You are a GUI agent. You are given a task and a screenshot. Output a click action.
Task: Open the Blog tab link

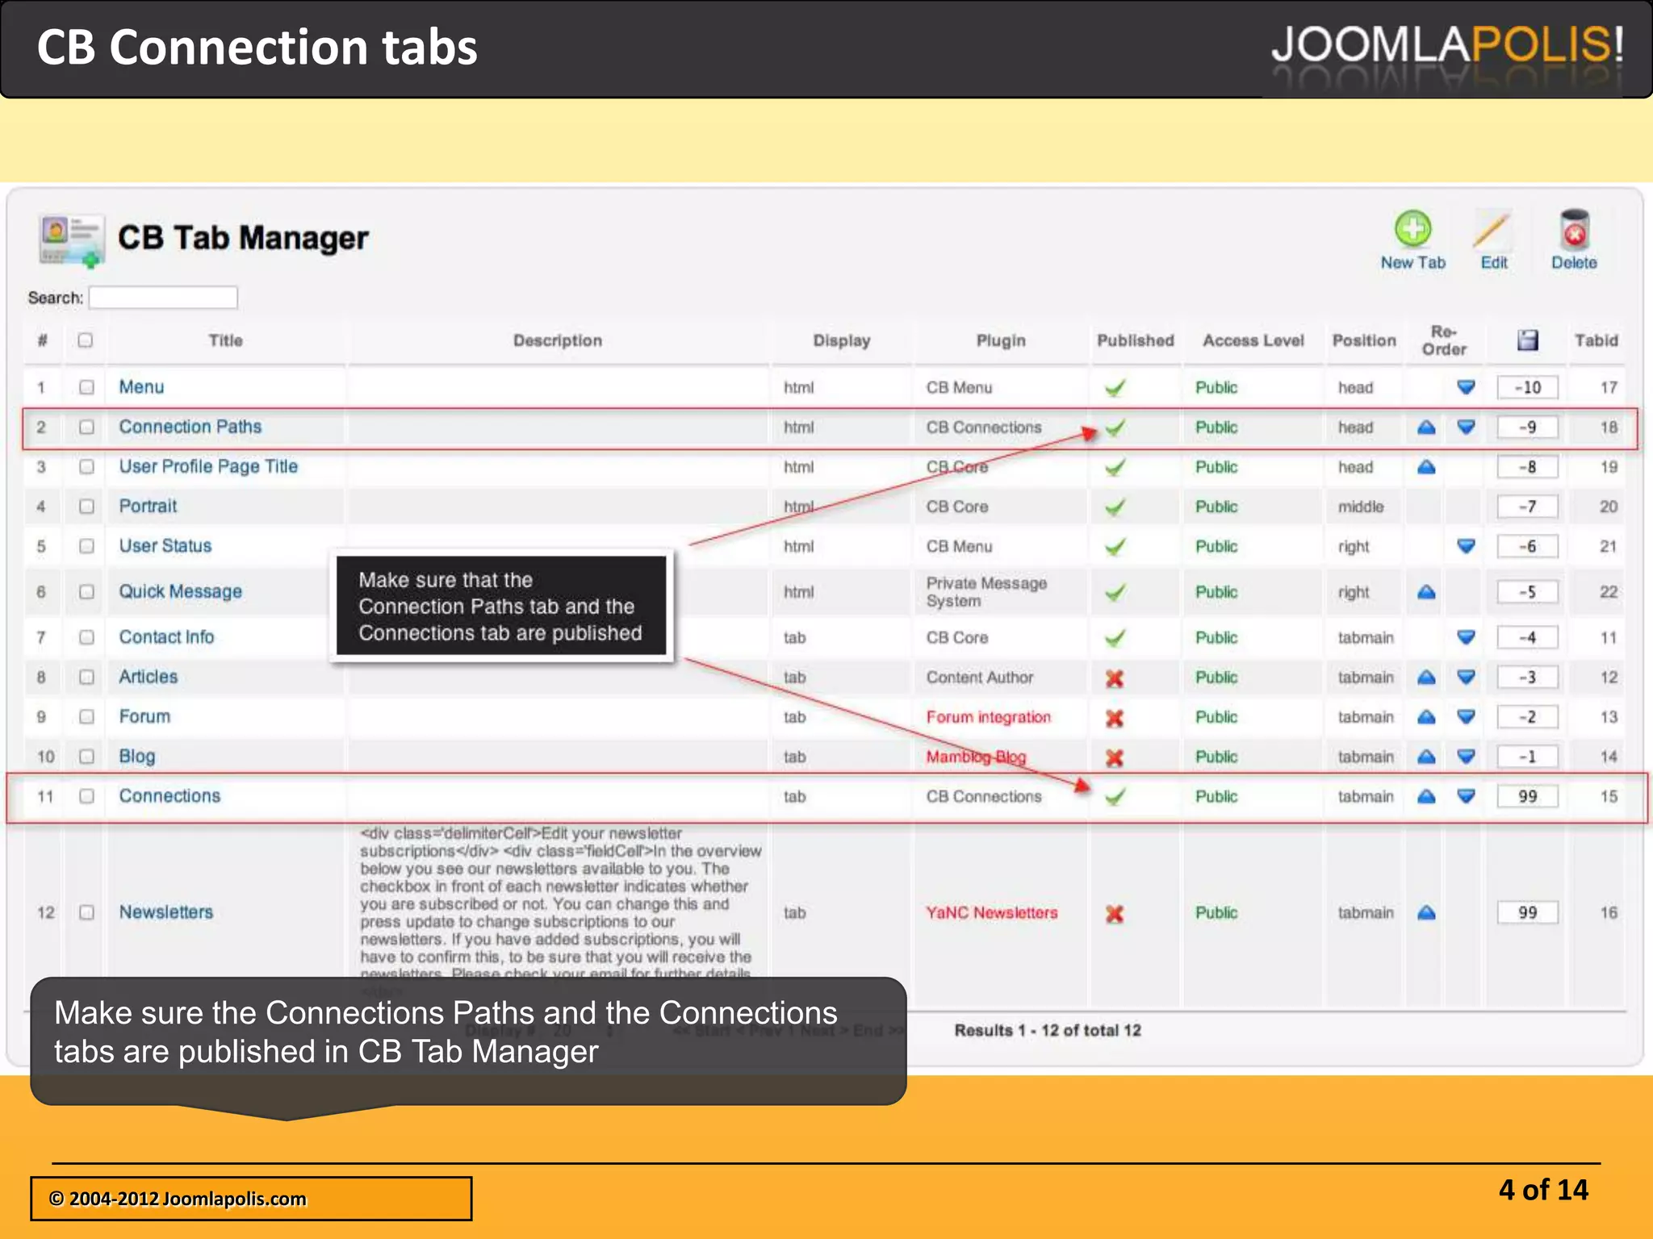point(137,756)
